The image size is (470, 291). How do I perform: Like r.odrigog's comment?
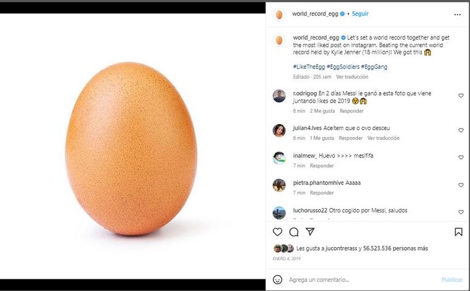point(461,96)
